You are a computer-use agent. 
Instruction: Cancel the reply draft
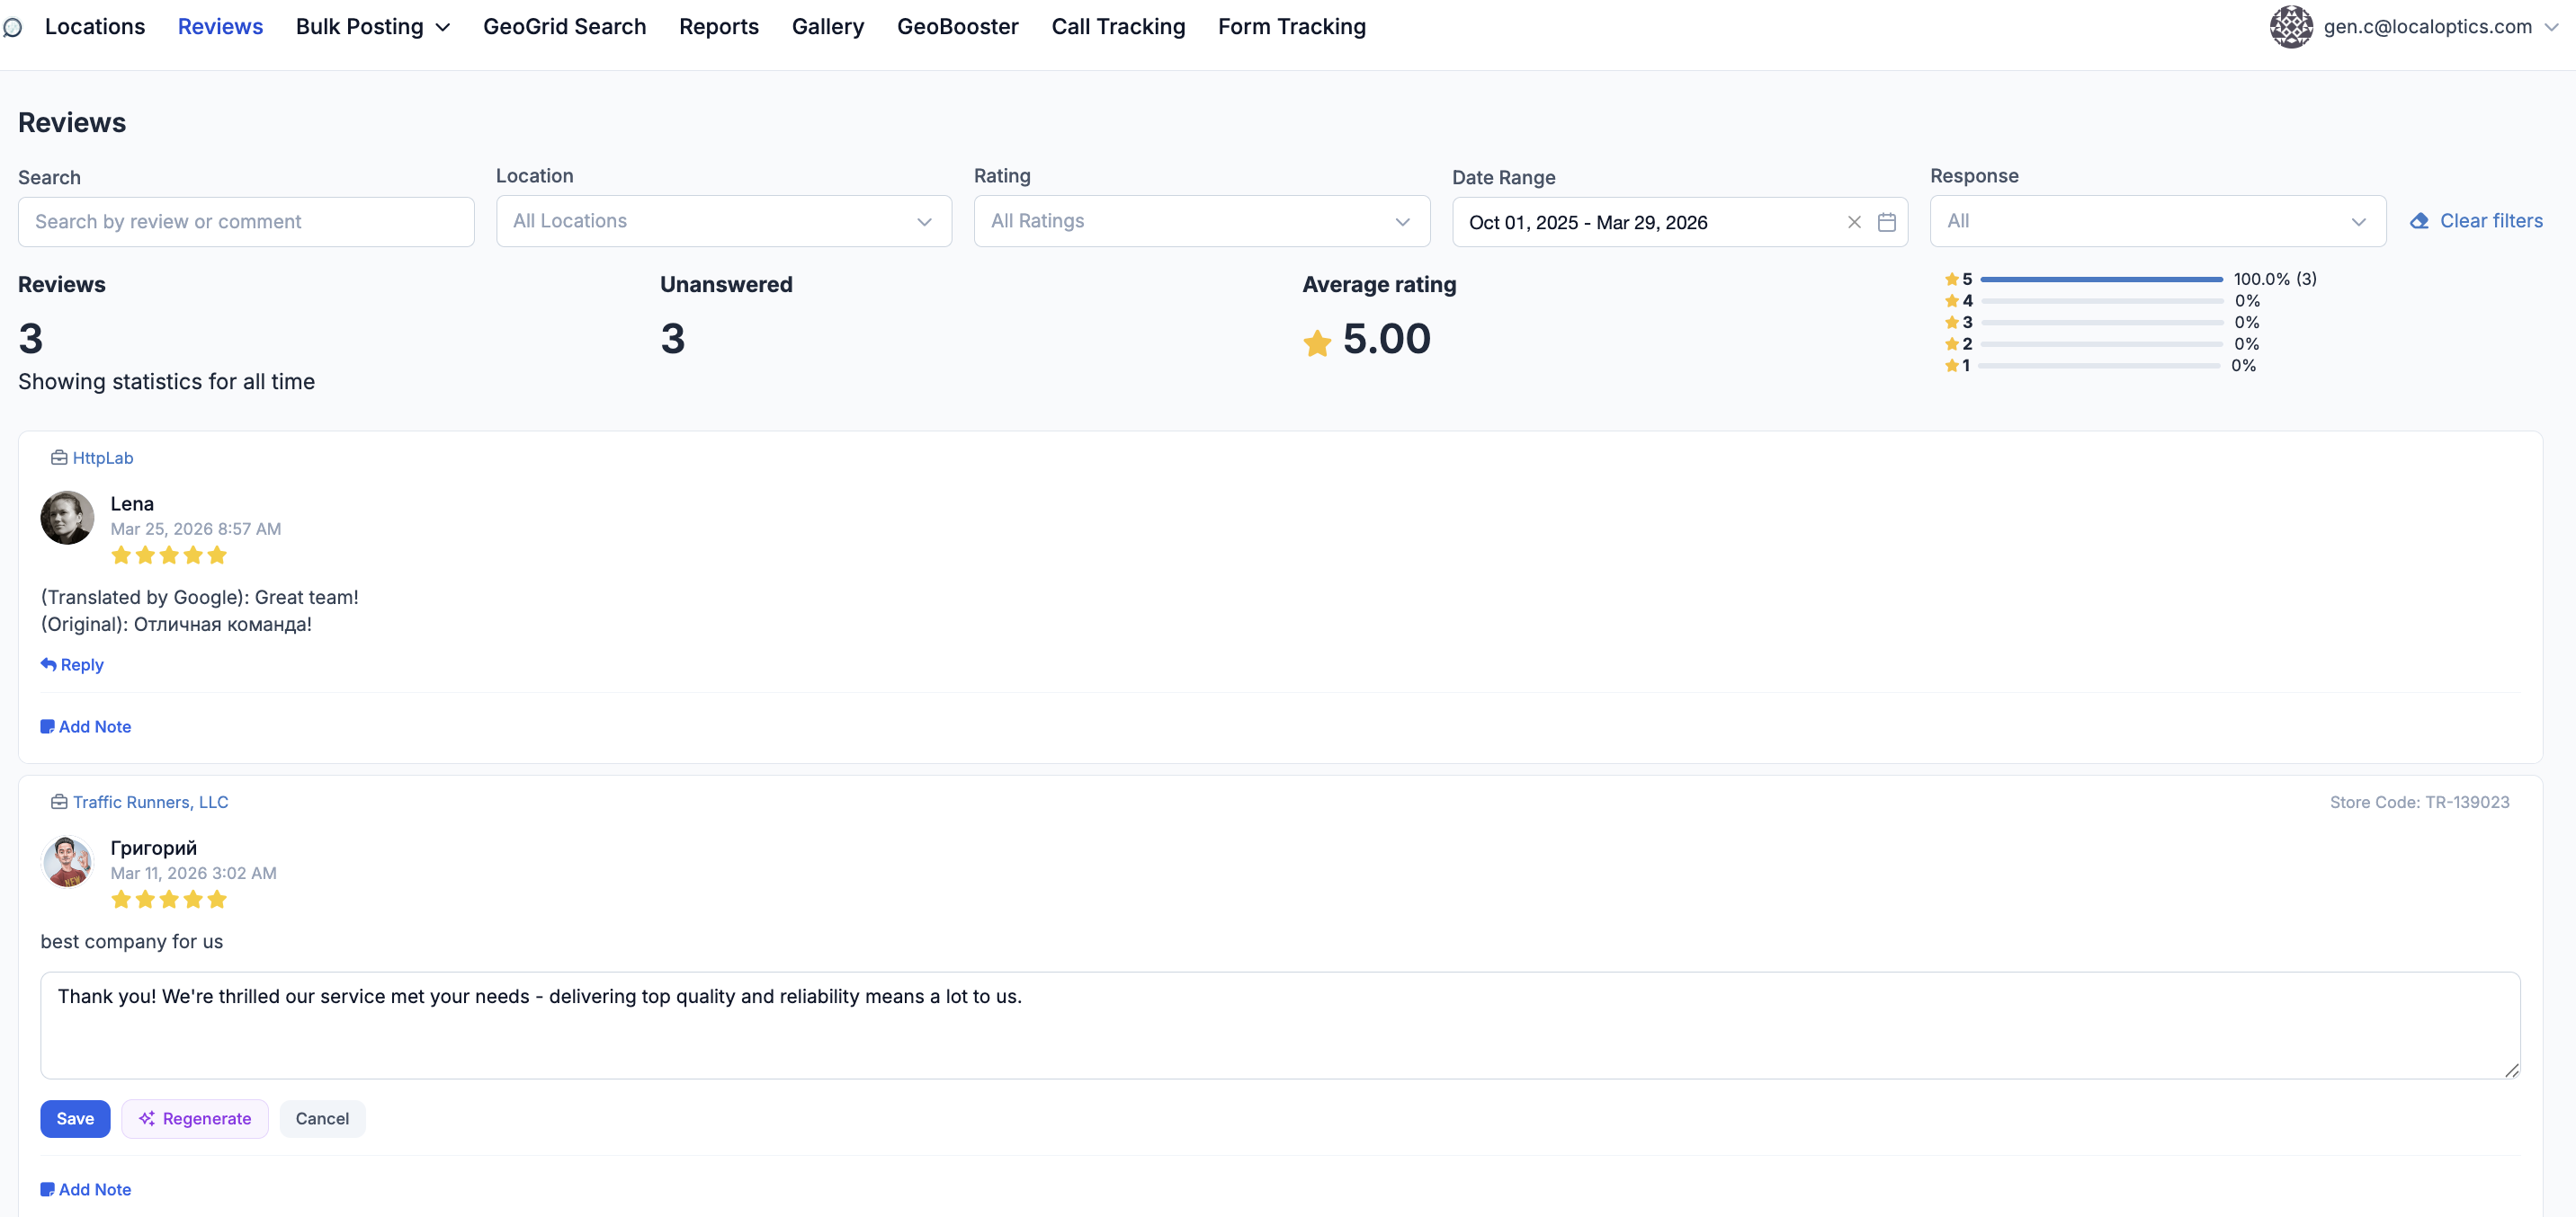pos(322,1118)
